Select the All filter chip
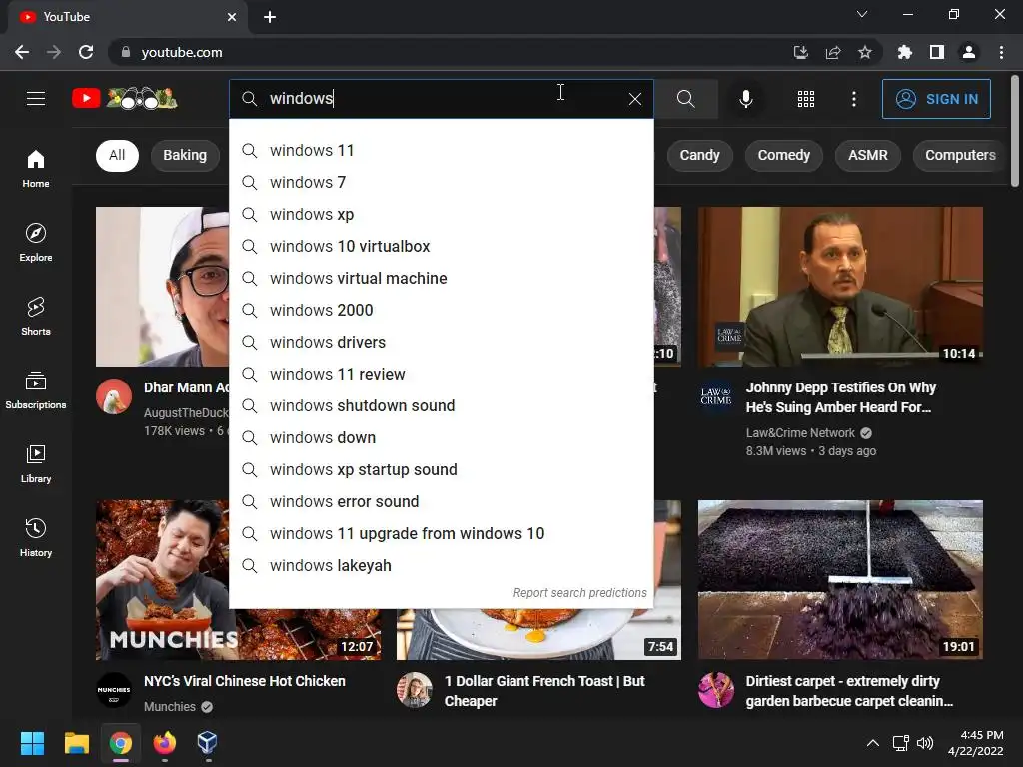The image size is (1023, 767). coord(117,155)
